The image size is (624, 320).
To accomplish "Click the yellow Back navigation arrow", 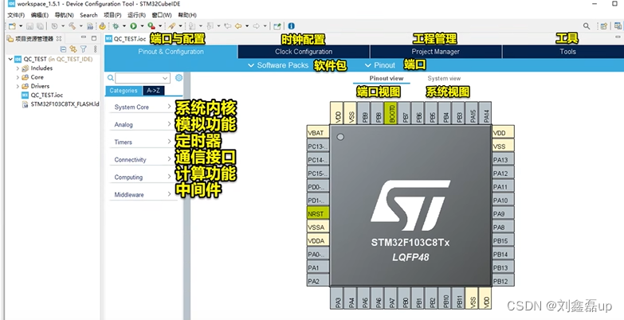I will click(238, 26).
